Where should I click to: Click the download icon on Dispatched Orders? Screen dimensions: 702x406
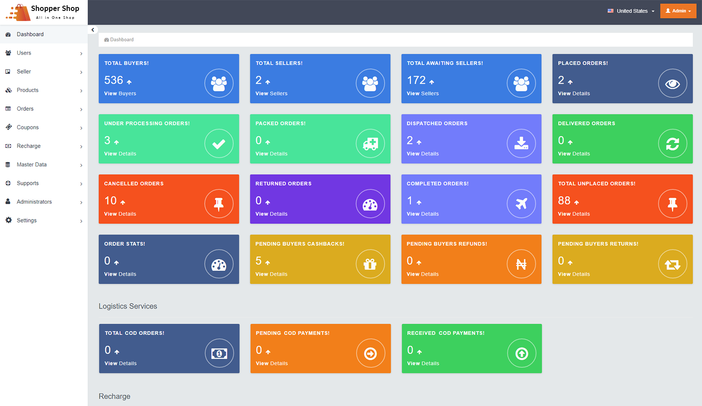521,143
